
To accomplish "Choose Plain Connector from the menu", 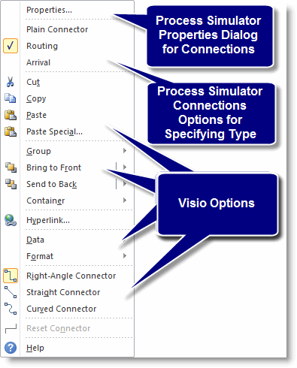I will (57, 29).
